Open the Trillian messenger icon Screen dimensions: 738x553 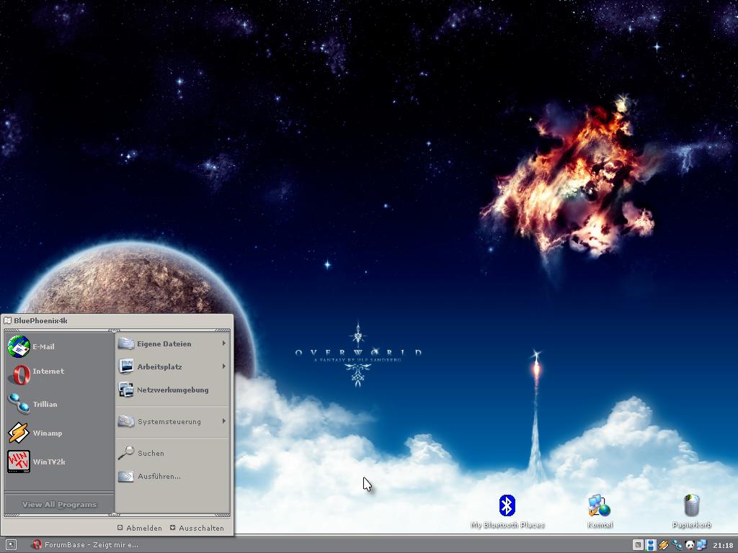click(19, 404)
